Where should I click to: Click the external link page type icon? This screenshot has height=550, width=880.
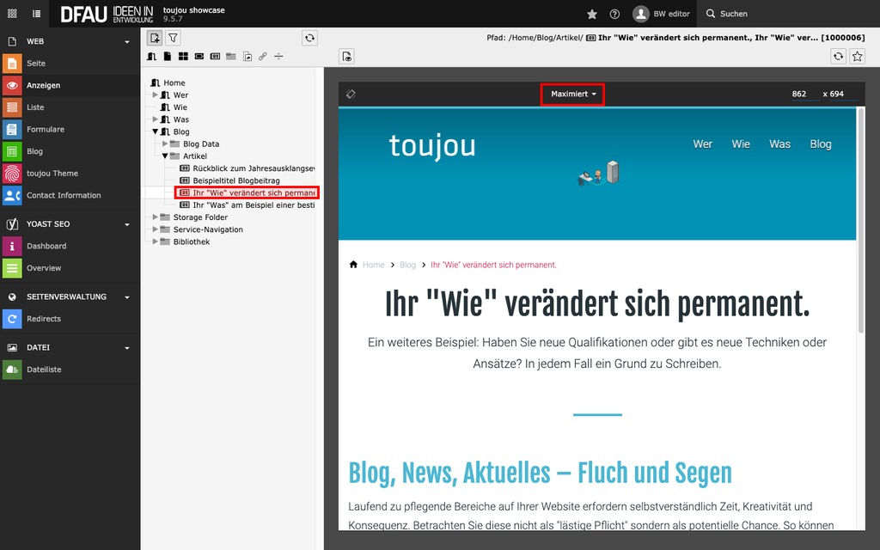coord(262,57)
